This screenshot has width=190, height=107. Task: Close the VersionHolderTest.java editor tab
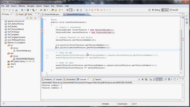(87, 14)
